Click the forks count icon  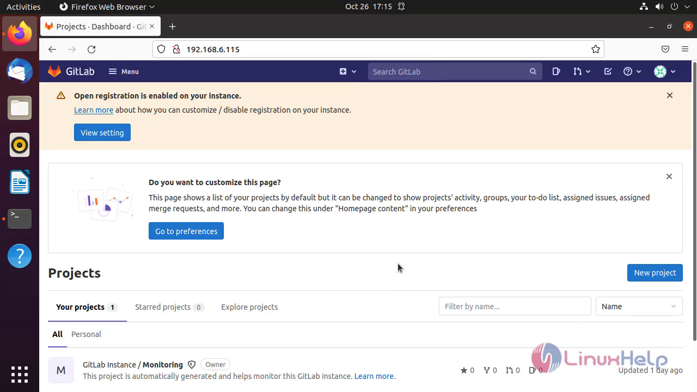pyautogui.click(x=487, y=370)
